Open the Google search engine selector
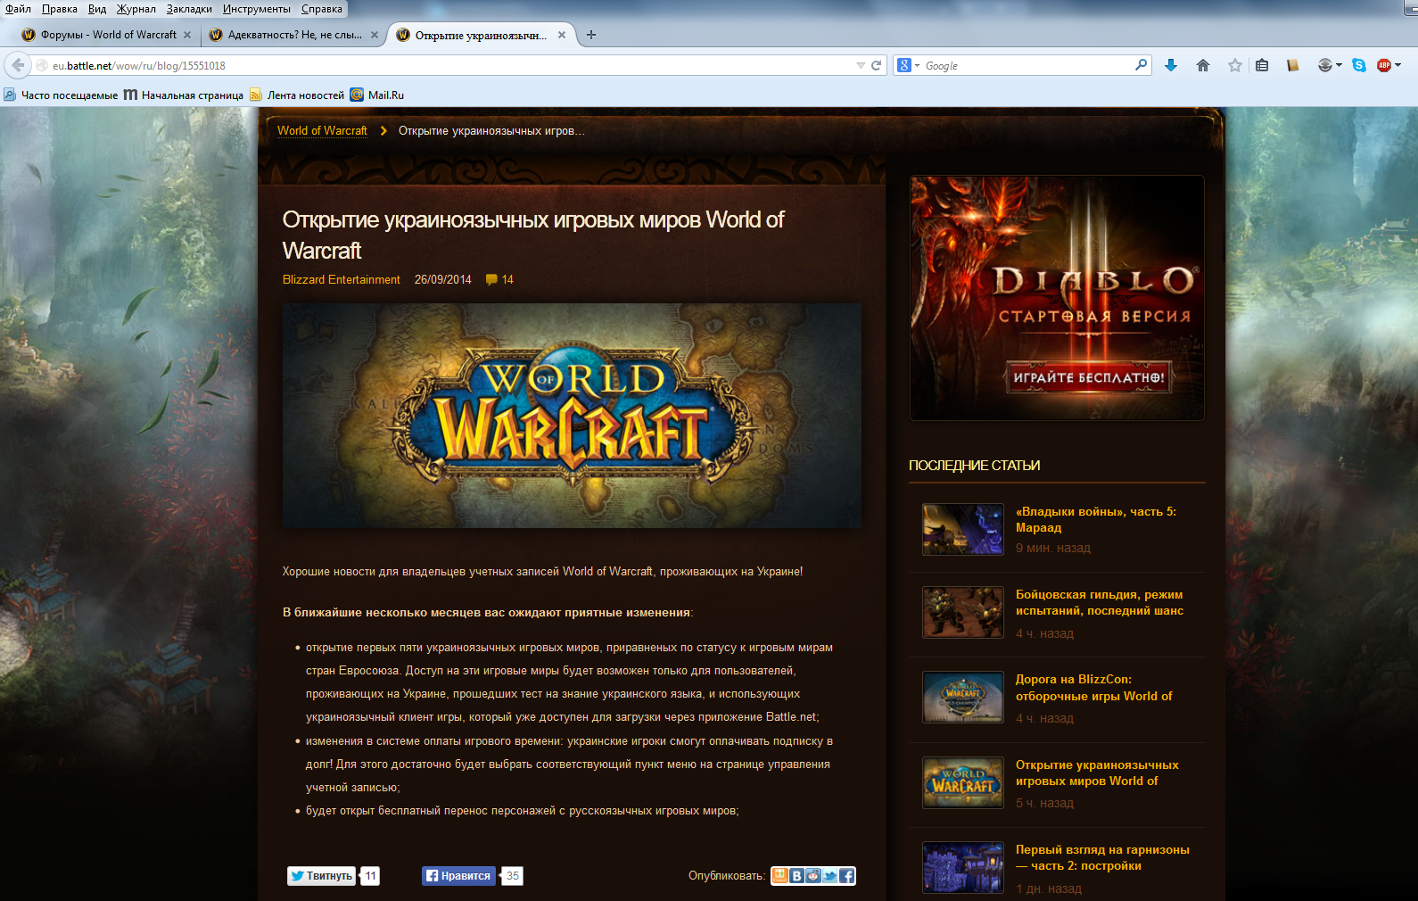The height and width of the screenshot is (901, 1418). point(908,65)
